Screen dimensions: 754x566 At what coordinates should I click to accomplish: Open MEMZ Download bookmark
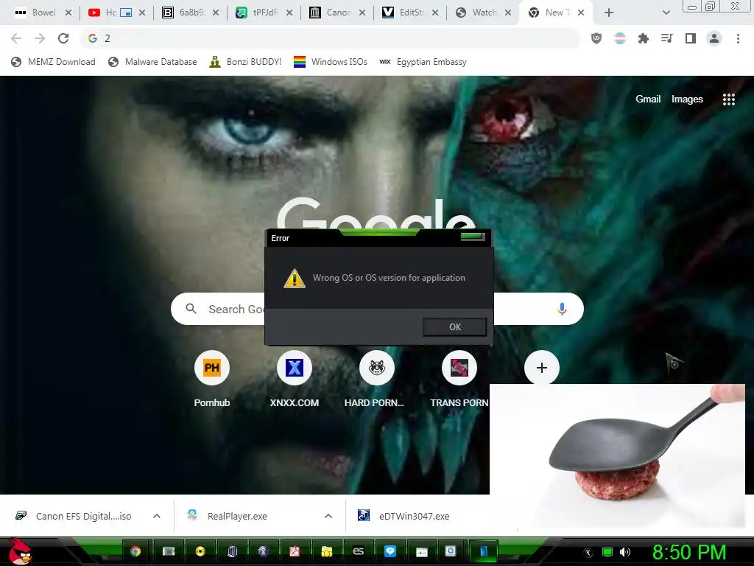53,62
